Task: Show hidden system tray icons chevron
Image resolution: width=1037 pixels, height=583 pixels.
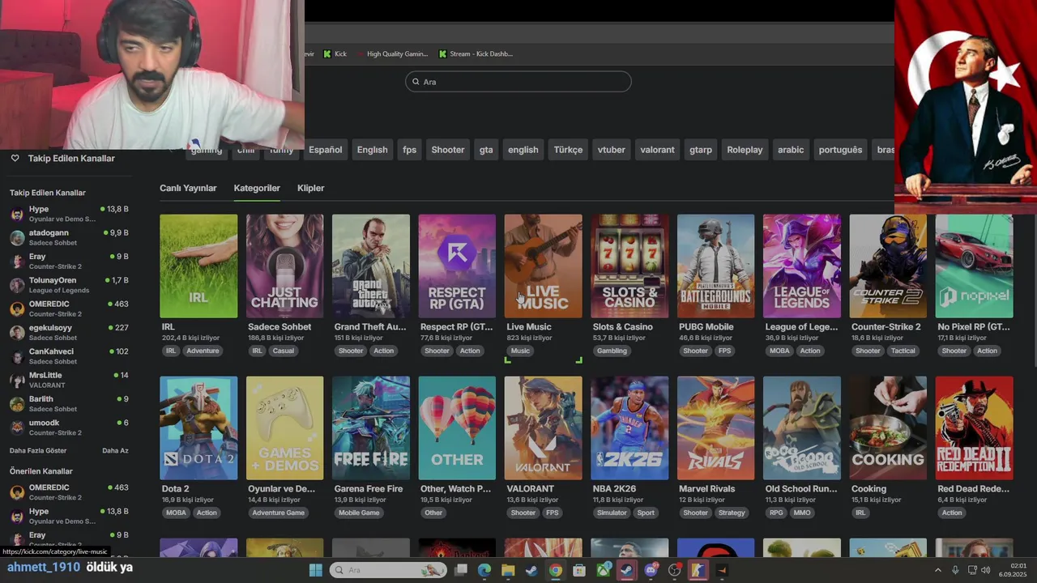Action: click(938, 570)
